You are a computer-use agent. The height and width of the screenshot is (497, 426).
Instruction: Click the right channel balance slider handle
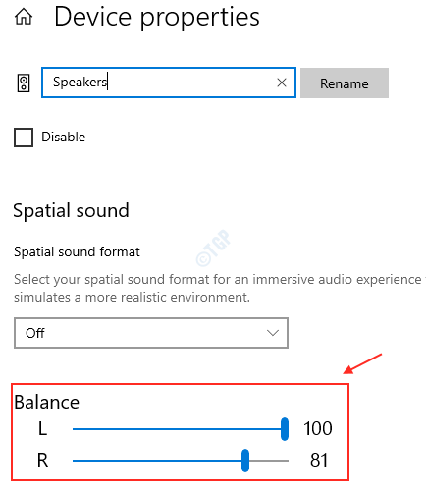(245, 461)
